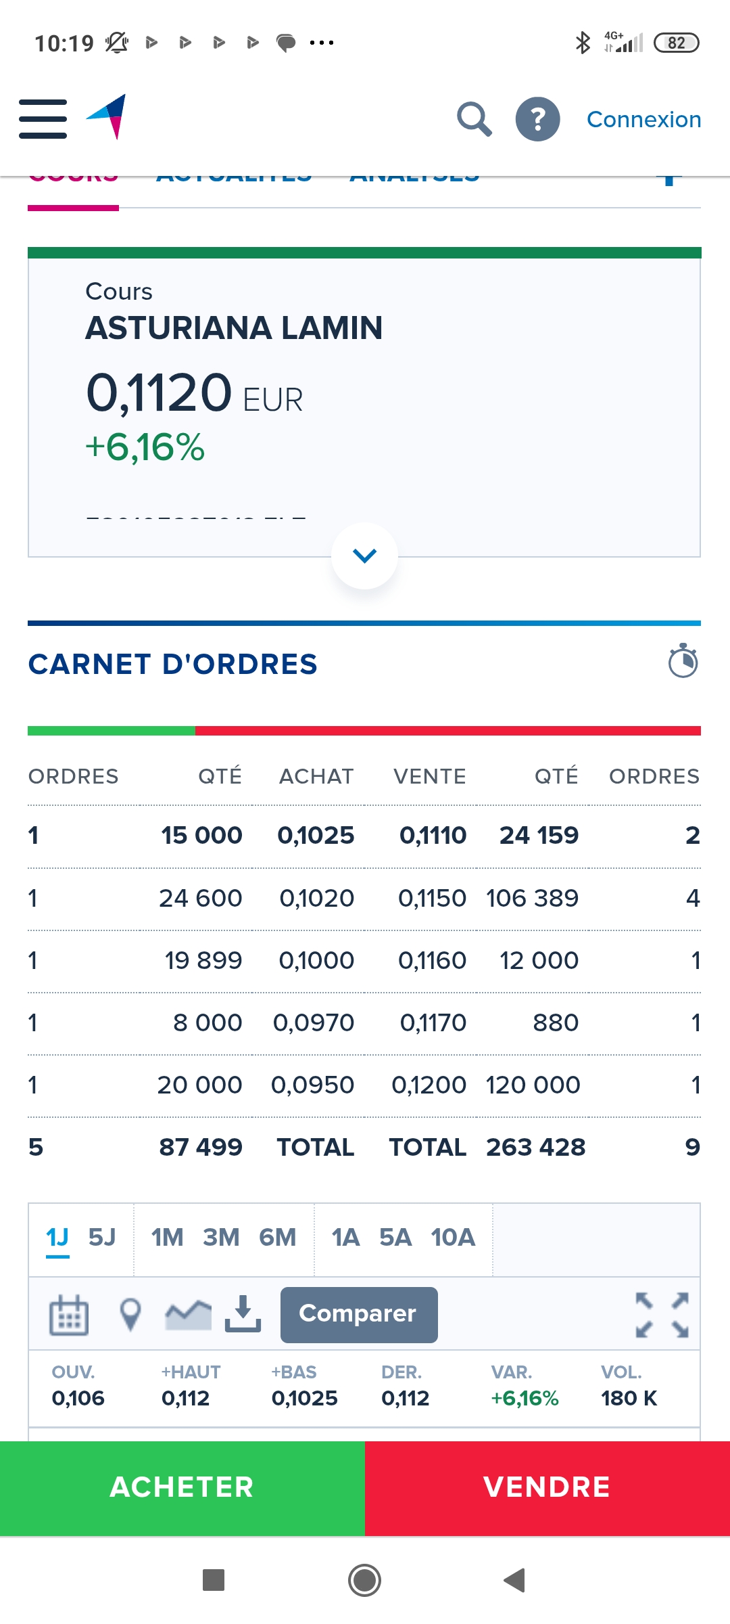
Task: Tap the green ACHETER button
Action: [x=182, y=1487]
